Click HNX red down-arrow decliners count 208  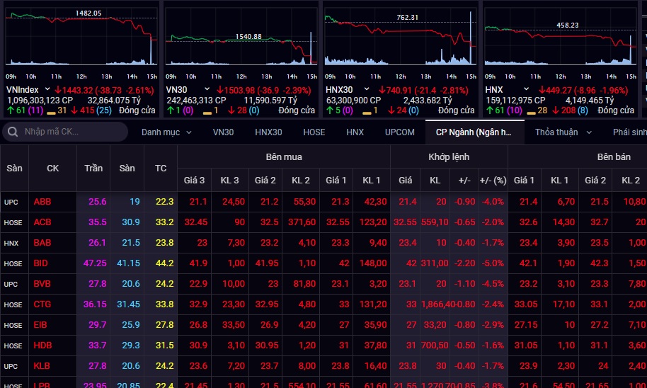pyautogui.click(x=566, y=110)
